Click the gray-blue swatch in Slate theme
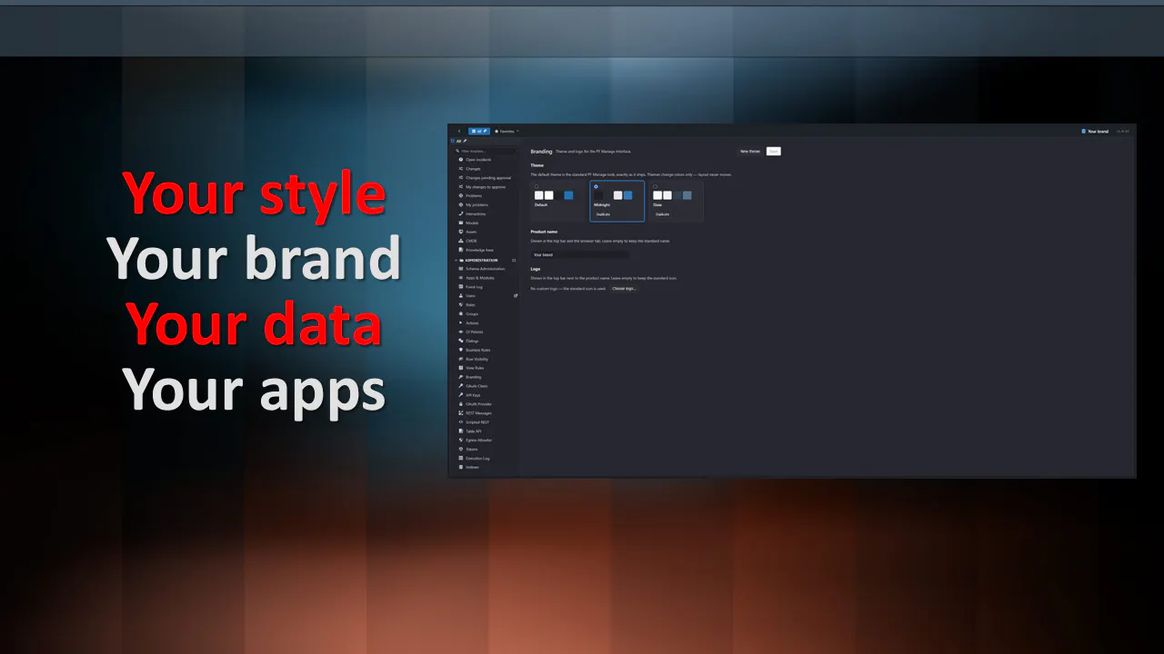This screenshot has width=1164, height=654. pos(687,195)
